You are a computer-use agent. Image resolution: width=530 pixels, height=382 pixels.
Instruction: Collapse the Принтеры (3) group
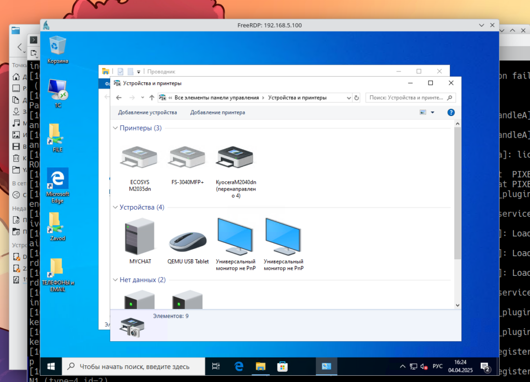[115, 128]
